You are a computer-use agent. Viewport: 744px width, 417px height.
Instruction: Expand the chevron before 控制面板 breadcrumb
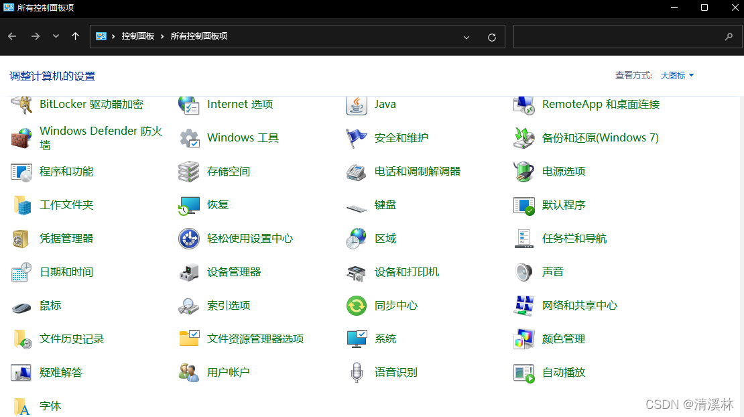click(x=113, y=36)
